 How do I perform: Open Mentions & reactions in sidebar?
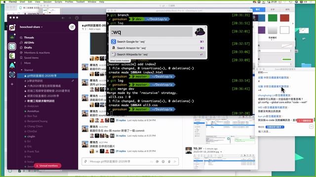(x=37, y=53)
